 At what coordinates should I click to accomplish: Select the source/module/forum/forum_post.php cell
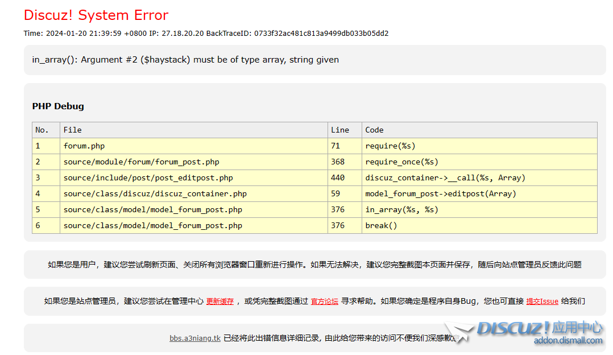point(193,162)
